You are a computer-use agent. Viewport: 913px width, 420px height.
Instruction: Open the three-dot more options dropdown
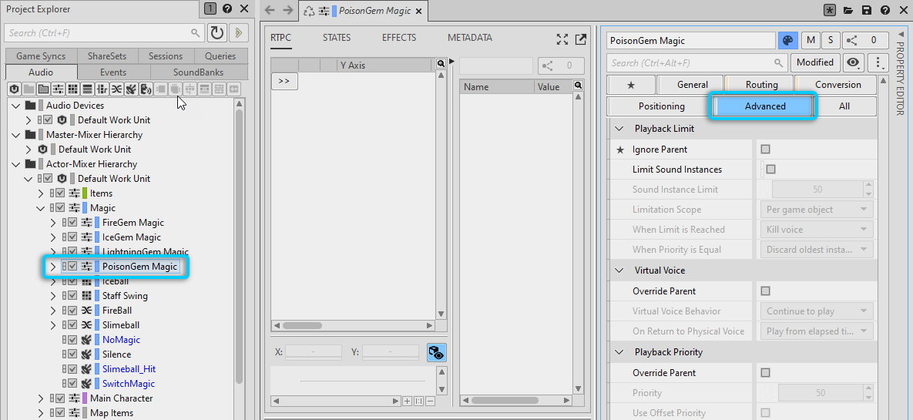[877, 62]
